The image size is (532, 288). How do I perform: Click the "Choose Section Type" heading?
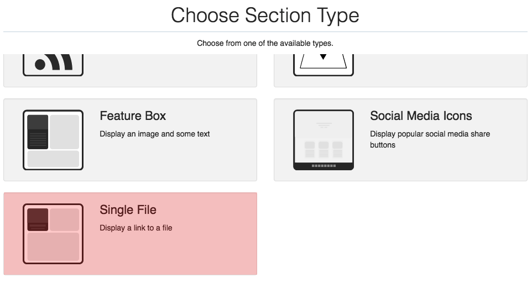click(x=265, y=15)
